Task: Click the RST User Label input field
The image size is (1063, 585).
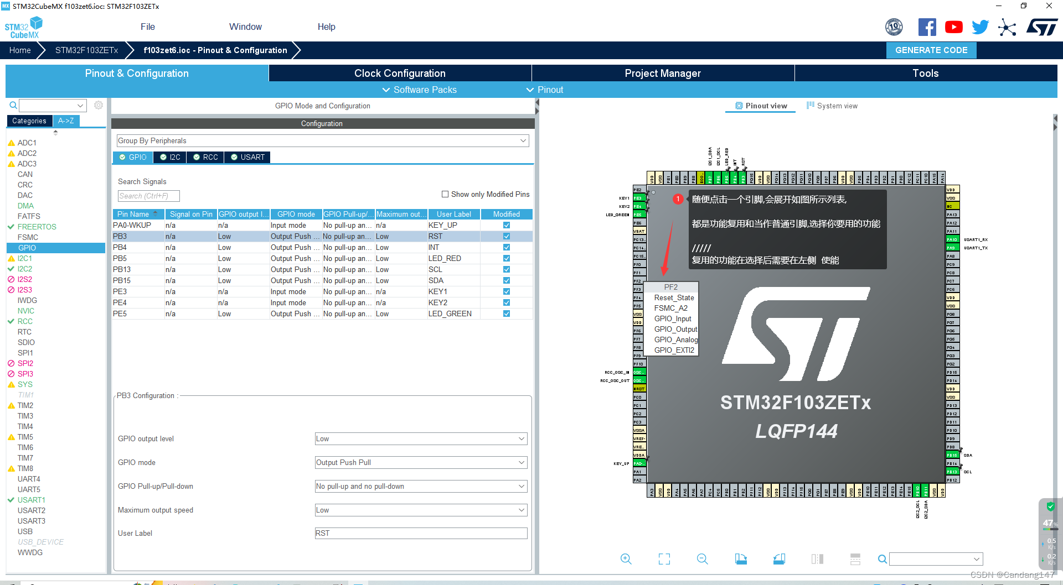Action: (420, 533)
